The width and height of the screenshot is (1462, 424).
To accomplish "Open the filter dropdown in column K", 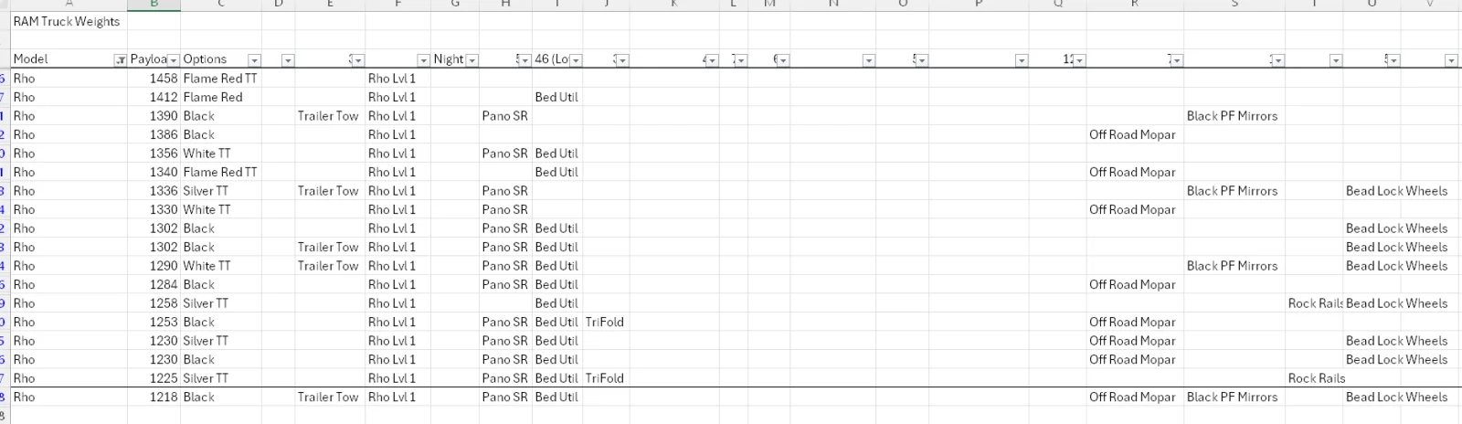I will (711, 60).
